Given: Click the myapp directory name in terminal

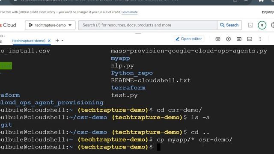Looking at the screenshot, I should 120,59.
